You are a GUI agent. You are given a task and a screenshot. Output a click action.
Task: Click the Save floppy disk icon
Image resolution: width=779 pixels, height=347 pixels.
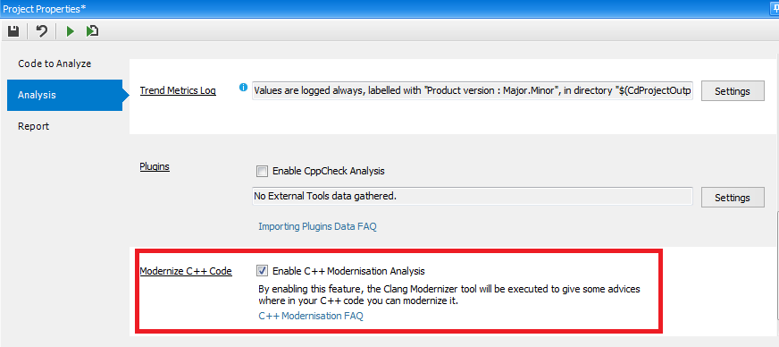pyautogui.click(x=13, y=30)
